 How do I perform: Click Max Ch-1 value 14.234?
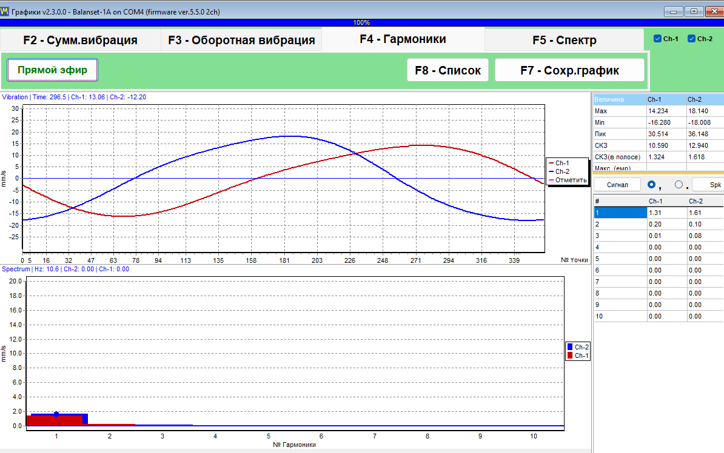coord(666,111)
